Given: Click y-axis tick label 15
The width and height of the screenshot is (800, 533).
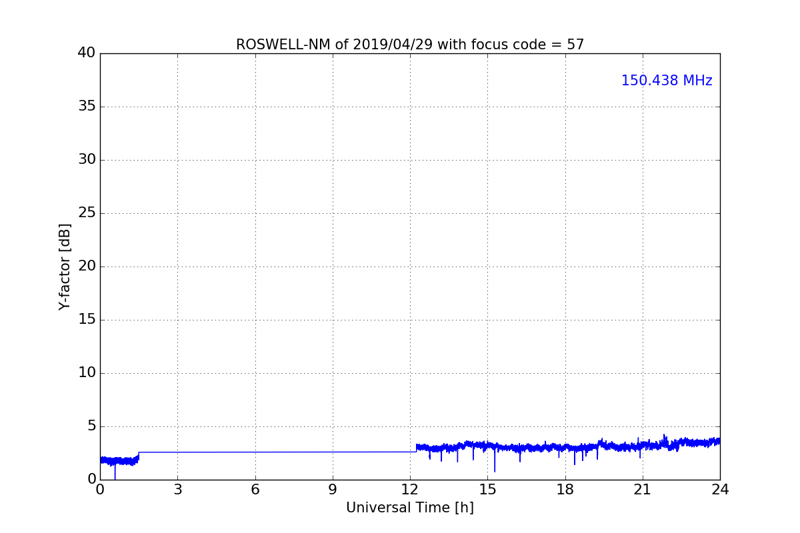Looking at the screenshot, I should coord(86,320).
